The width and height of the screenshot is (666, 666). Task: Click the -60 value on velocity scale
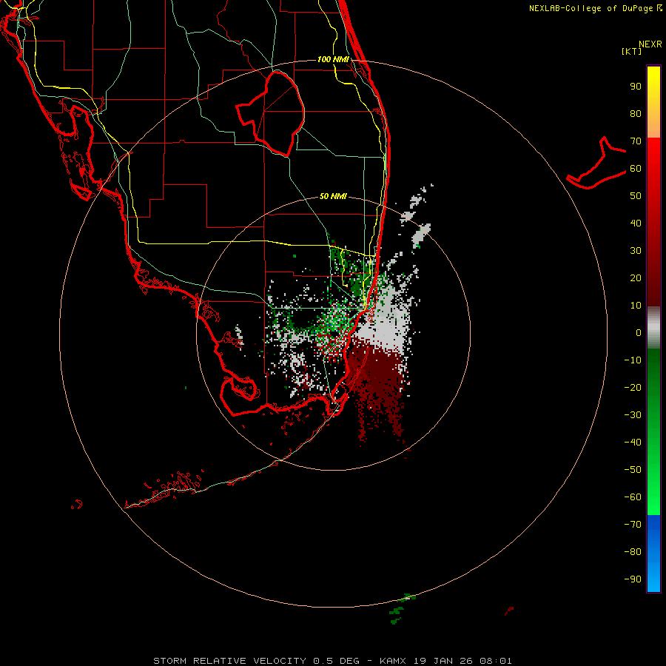pyautogui.click(x=633, y=497)
